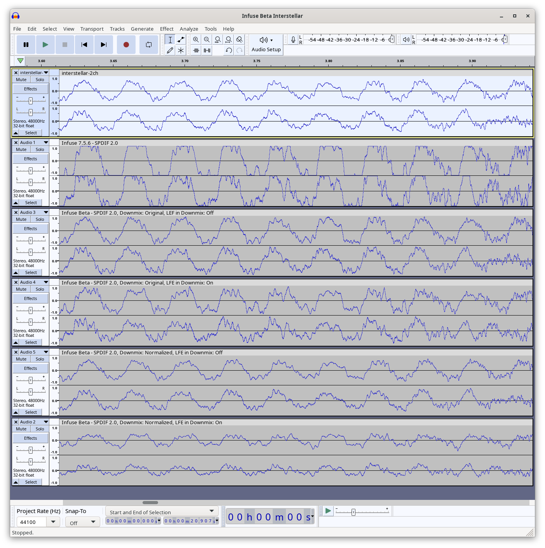Solo the Audio 2 track
The height and width of the screenshot is (548, 545).
point(40,429)
